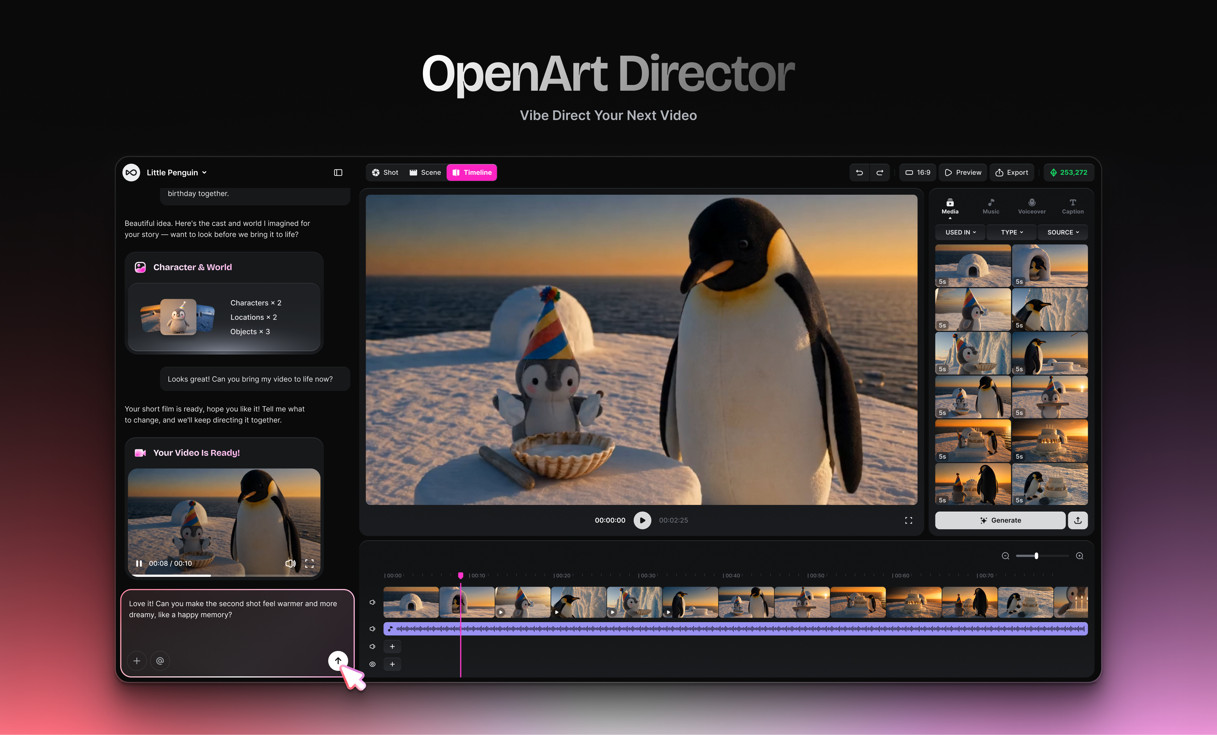The width and height of the screenshot is (1217, 735).
Task: Select the igloo thumbnail in media library
Action: [973, 265]
